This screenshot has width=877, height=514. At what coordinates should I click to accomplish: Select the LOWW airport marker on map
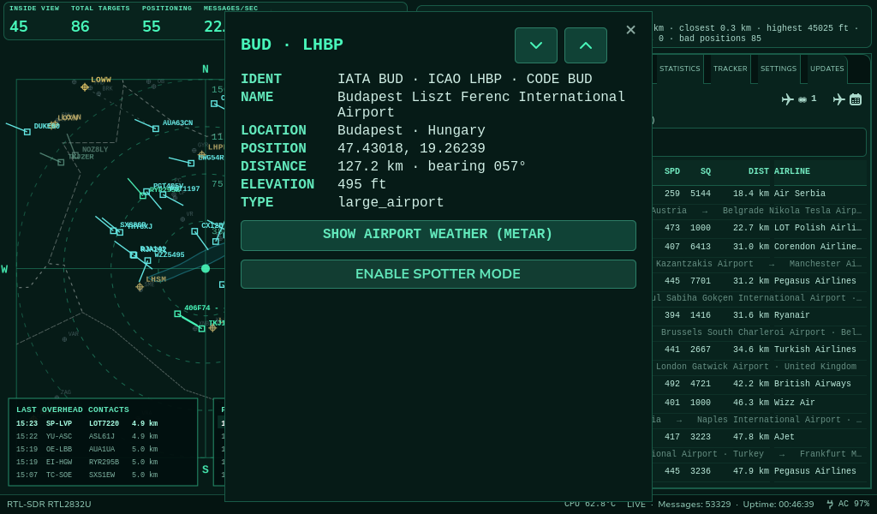[x=85, y=87]
